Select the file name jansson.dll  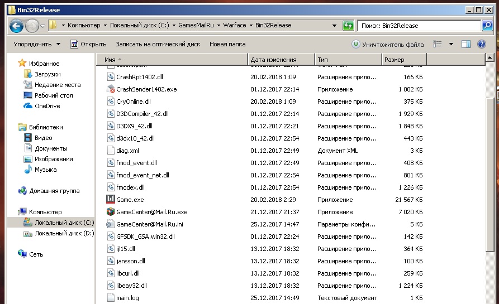(x=131, y=261)
